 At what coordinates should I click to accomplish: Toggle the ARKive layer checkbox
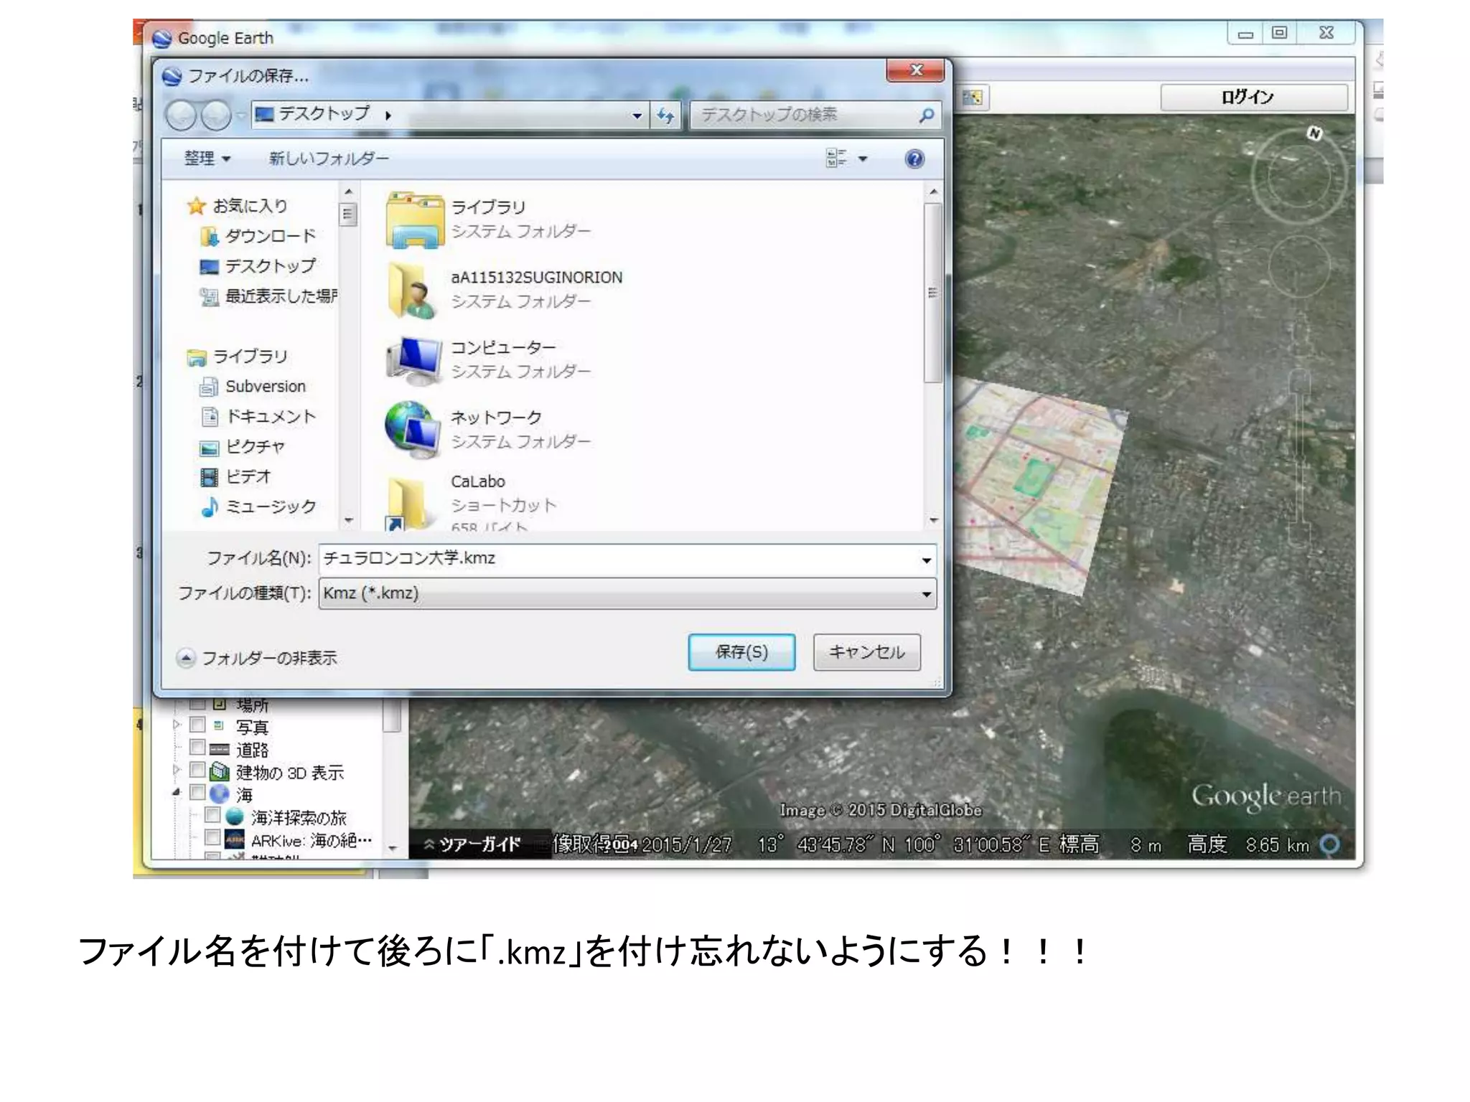coord(212,837)
